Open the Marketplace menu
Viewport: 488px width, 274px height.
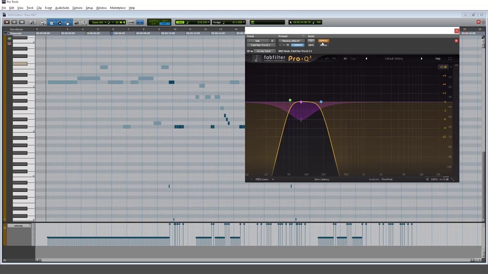coord(118,8)
